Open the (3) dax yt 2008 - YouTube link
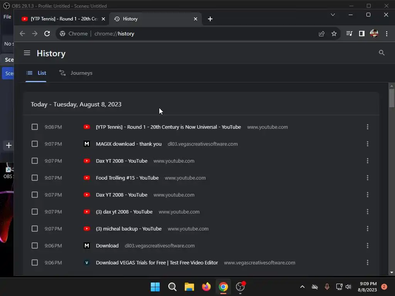395x296 pixels. (x=124, y=212)
